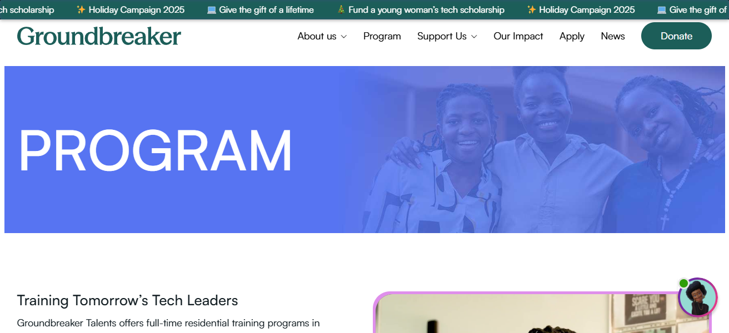Click the Give the gift of a lifetime text
Screen dimensions: 729x333
tap(266, 9)
